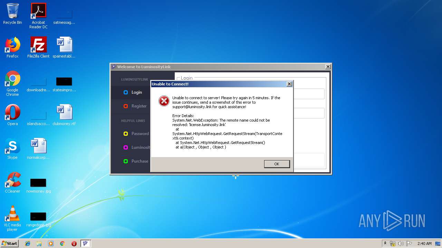Open Windows Explorer from taskbar
442x248 pixels.
pos(39,244)
